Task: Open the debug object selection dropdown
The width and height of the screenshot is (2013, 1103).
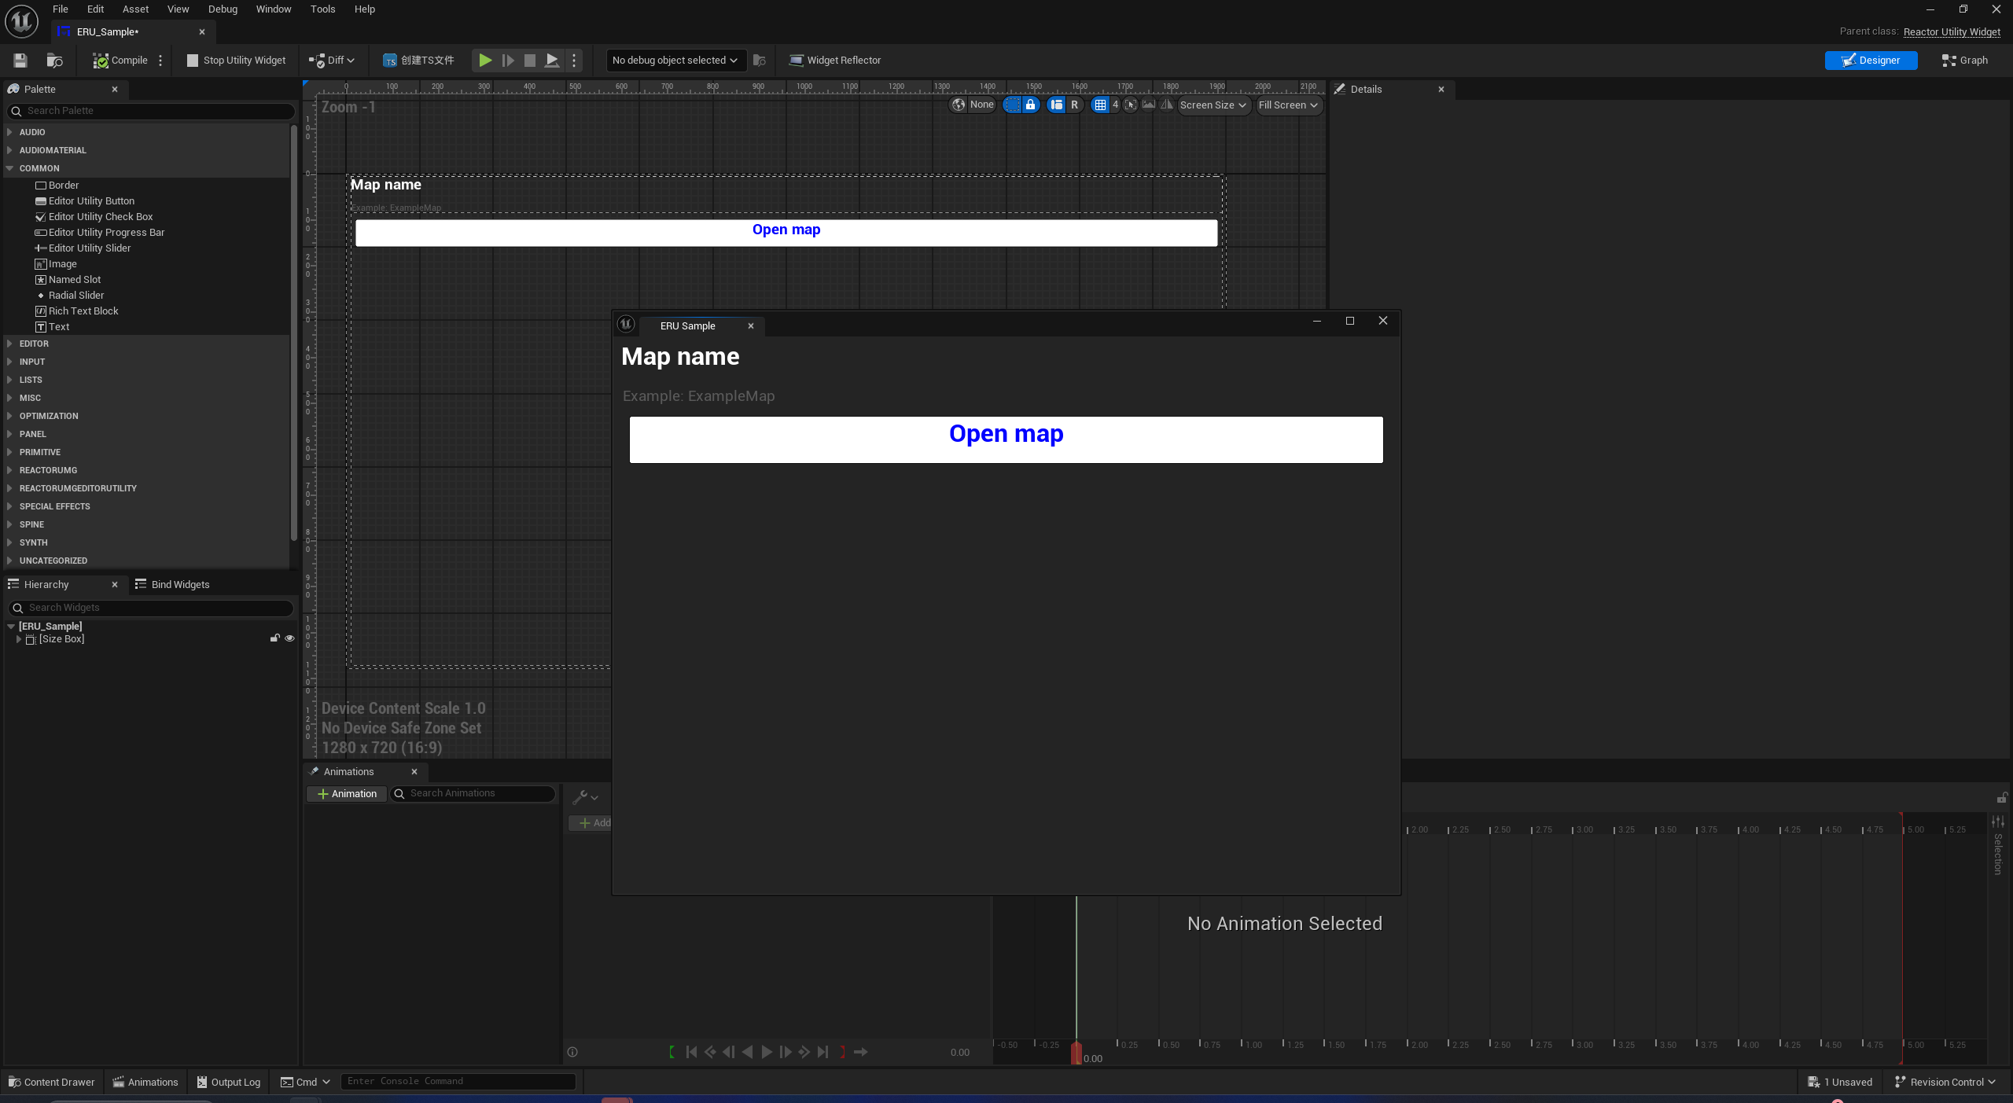Action: pyautogui.click(x=675, y=61)
